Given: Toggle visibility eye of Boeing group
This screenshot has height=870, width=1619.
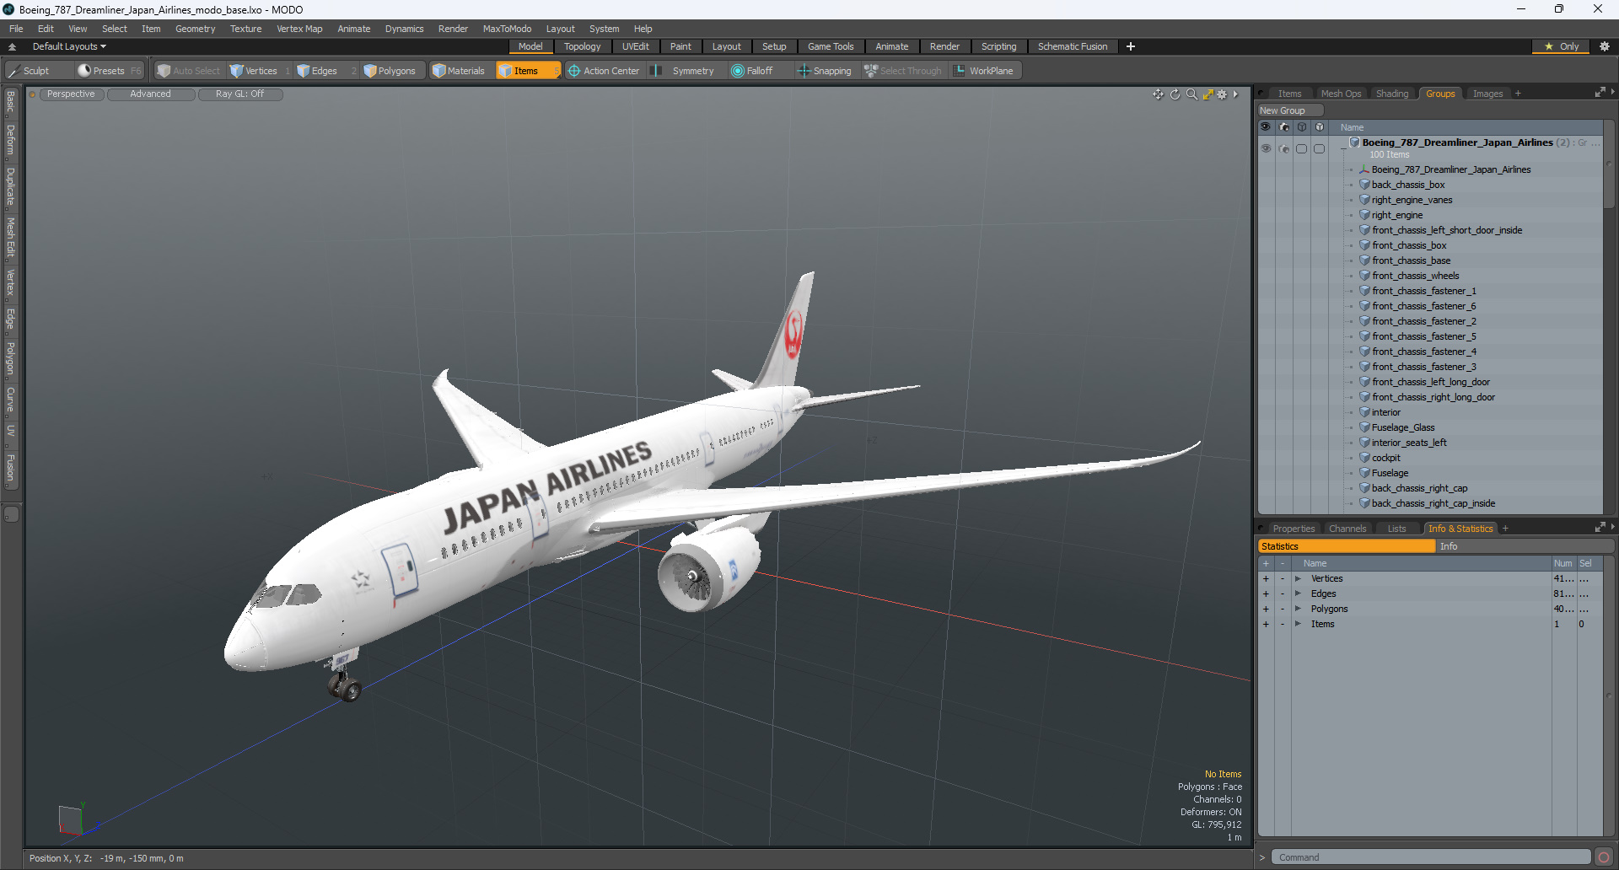Looking at the screenshot, I should pyautogui.click(x=1266, y=148).
